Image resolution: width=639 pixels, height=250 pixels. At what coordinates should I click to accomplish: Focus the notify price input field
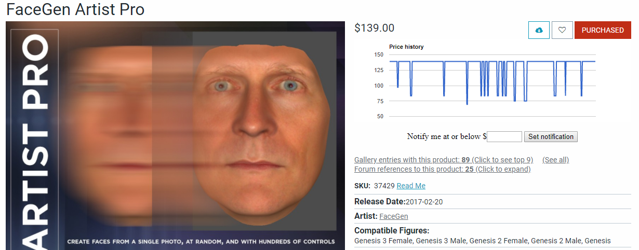click(x=504, y=137)
